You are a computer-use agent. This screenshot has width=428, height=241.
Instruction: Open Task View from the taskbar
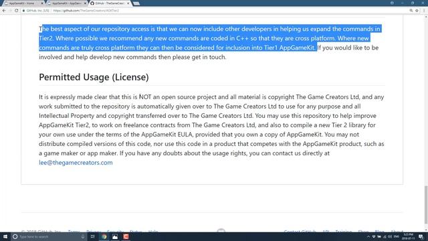pyautogui.click(x=93, y=236)
